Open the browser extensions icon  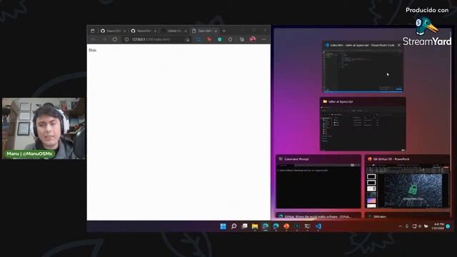(230, 39)
